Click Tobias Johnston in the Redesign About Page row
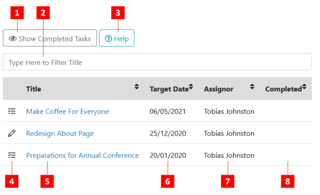Image resolution: width=320 pixels, height=195 pixels. (229, 134)
